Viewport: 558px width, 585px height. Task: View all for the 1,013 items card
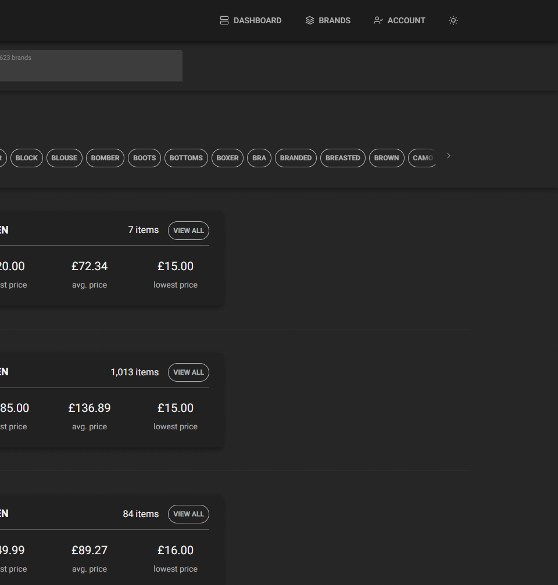pos(188,372)
